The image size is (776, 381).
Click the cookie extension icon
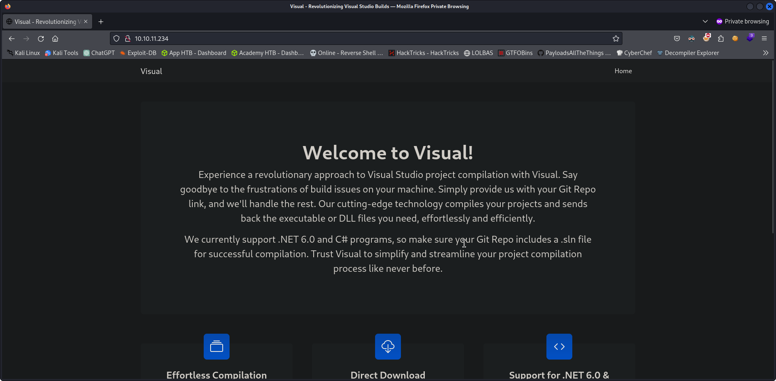[x=735, y=39]
